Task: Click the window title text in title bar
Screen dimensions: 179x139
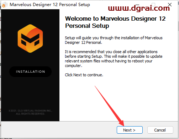Action: (x=50, y=5)
